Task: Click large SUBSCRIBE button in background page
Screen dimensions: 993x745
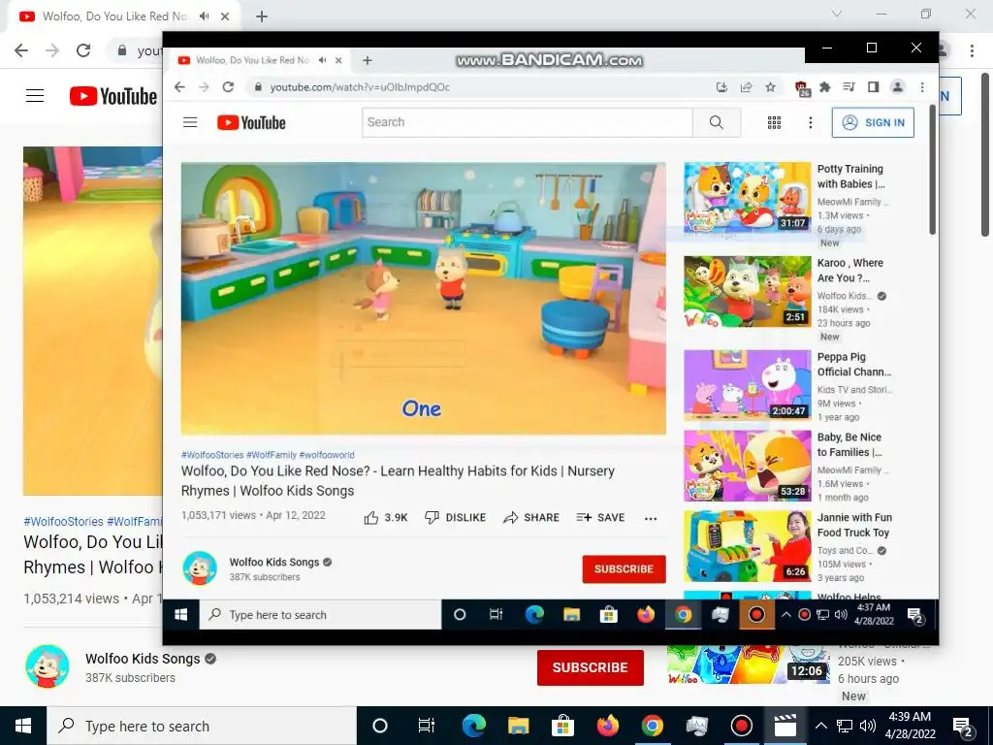Action: click(591, 667)
